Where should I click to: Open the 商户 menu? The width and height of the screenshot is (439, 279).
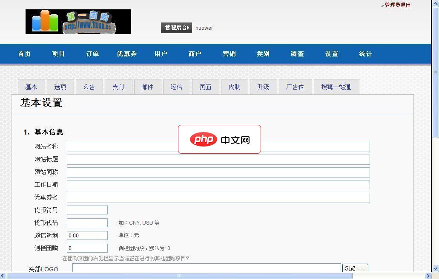[x=195, y=54]
